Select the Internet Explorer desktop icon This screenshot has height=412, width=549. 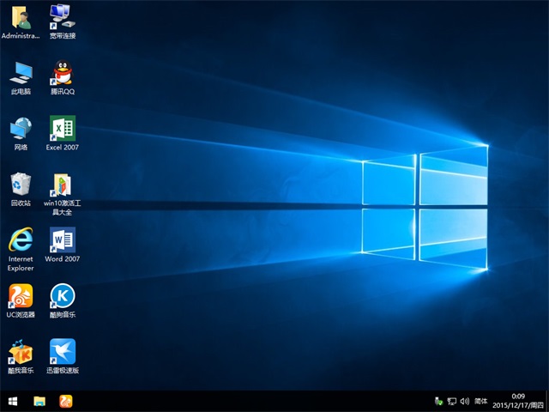click(21, 240)
